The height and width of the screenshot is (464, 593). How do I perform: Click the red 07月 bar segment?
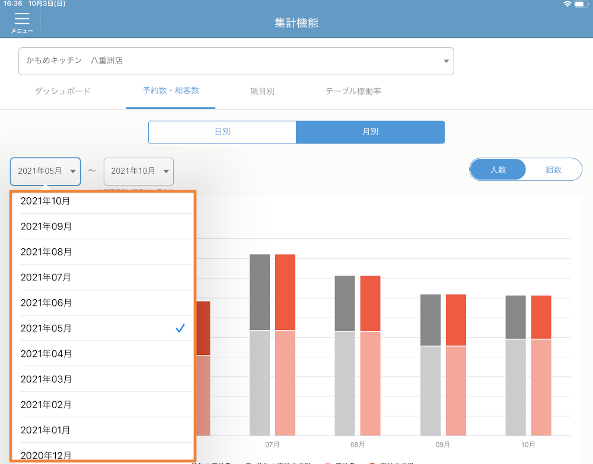285,292
